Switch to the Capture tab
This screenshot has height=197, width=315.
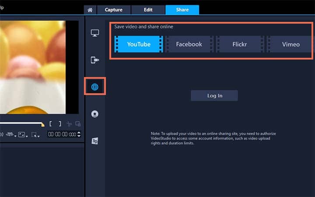113,10
